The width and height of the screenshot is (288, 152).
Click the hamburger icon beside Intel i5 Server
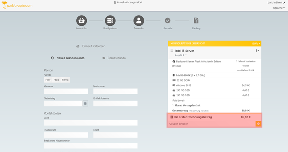point(172,51)
